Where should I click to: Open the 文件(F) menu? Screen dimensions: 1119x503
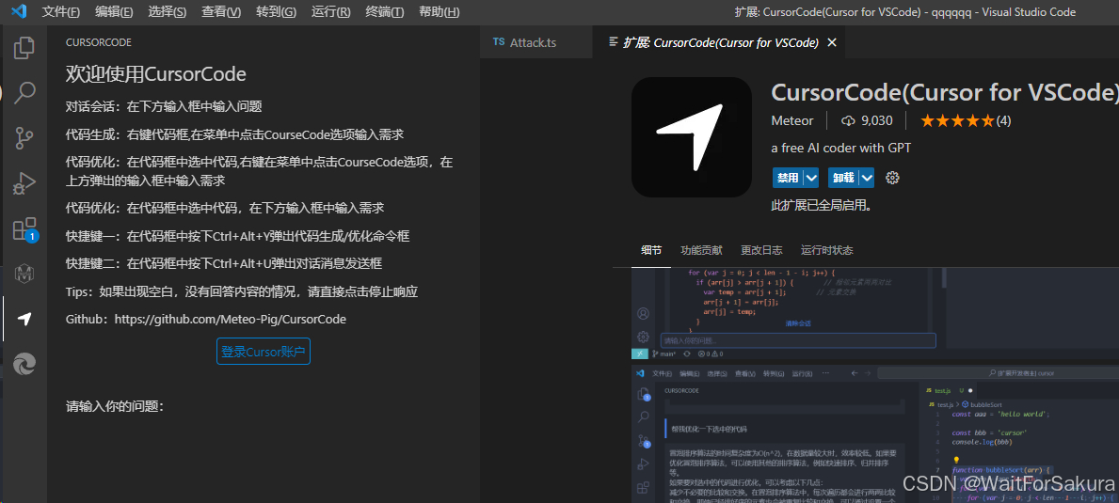pos(60,12)
